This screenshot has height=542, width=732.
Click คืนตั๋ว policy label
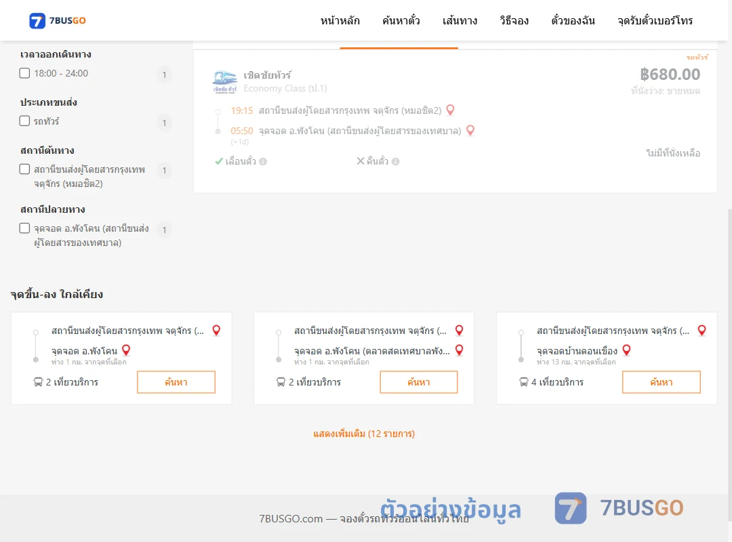(378, 161)
